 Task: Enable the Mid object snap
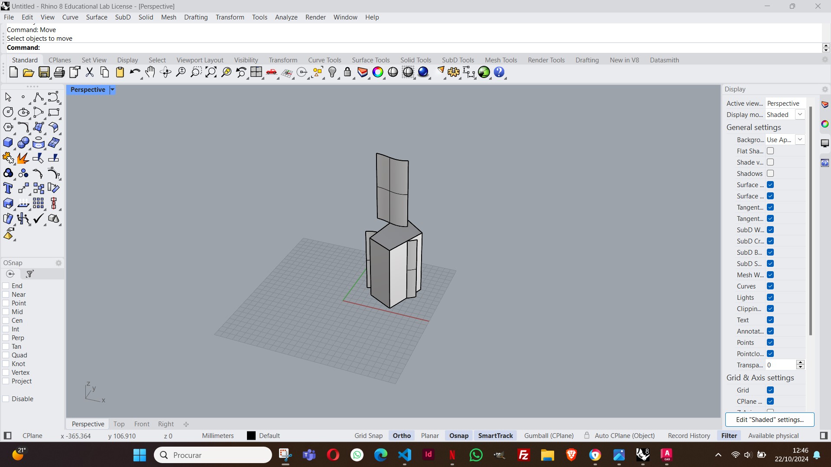coord(6,312)
